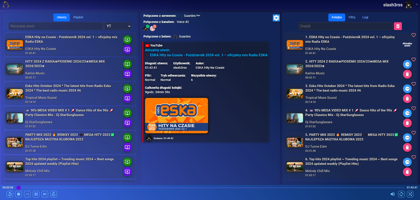Viewport: 420px width, 200px height.
Task: Seek forward with the forward-seek button
Action: (x=54, y=194)
